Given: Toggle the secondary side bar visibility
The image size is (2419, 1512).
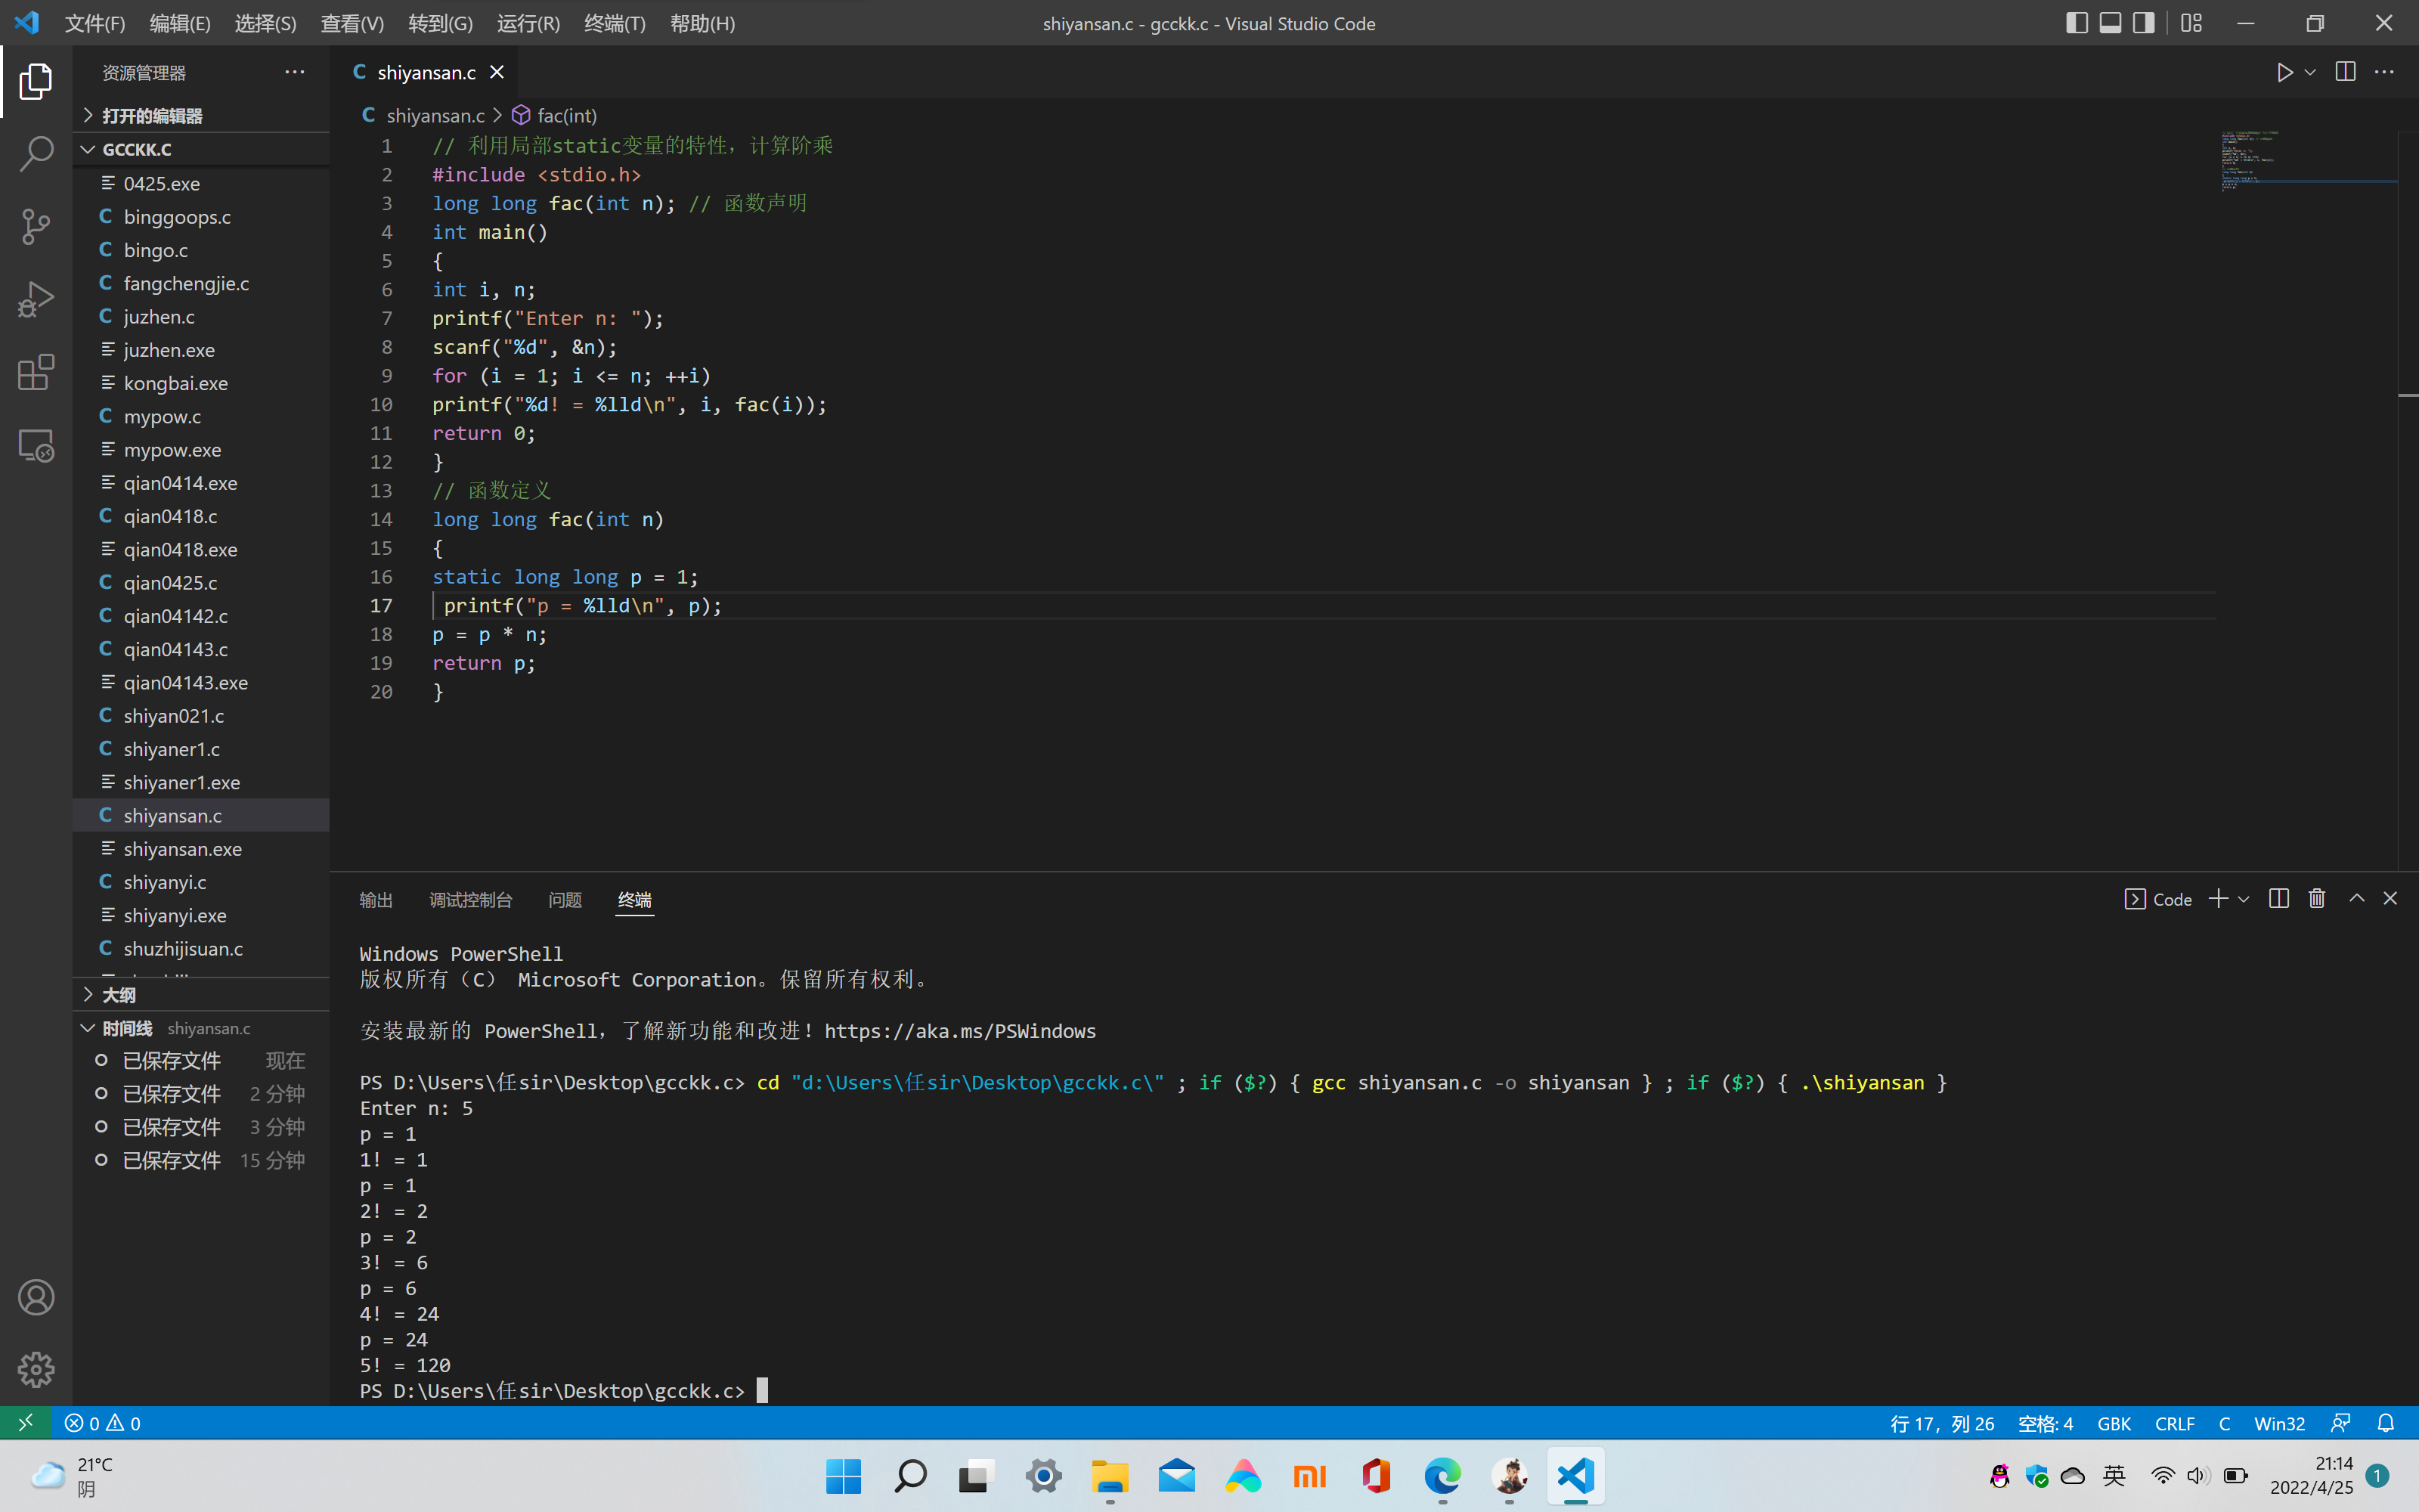Looking at the screenshot, I should (2143, 23).
